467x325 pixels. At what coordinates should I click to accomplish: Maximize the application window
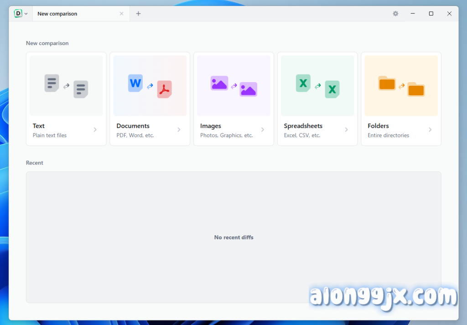(x=431, y=14)
